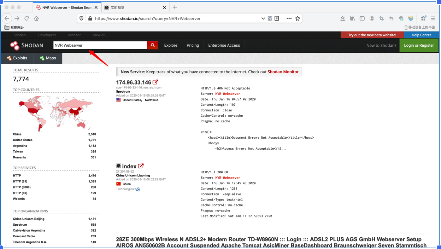The image size is (441, 249).
Task: Open the Explore menu item
Action: tap(171, 45)
